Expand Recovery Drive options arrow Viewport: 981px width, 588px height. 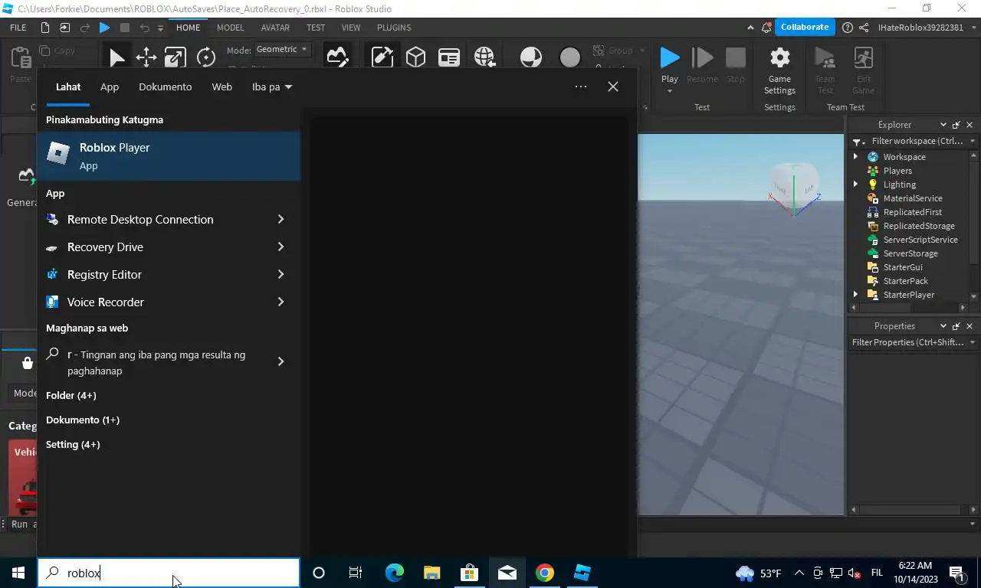click(x=281, y=247)
